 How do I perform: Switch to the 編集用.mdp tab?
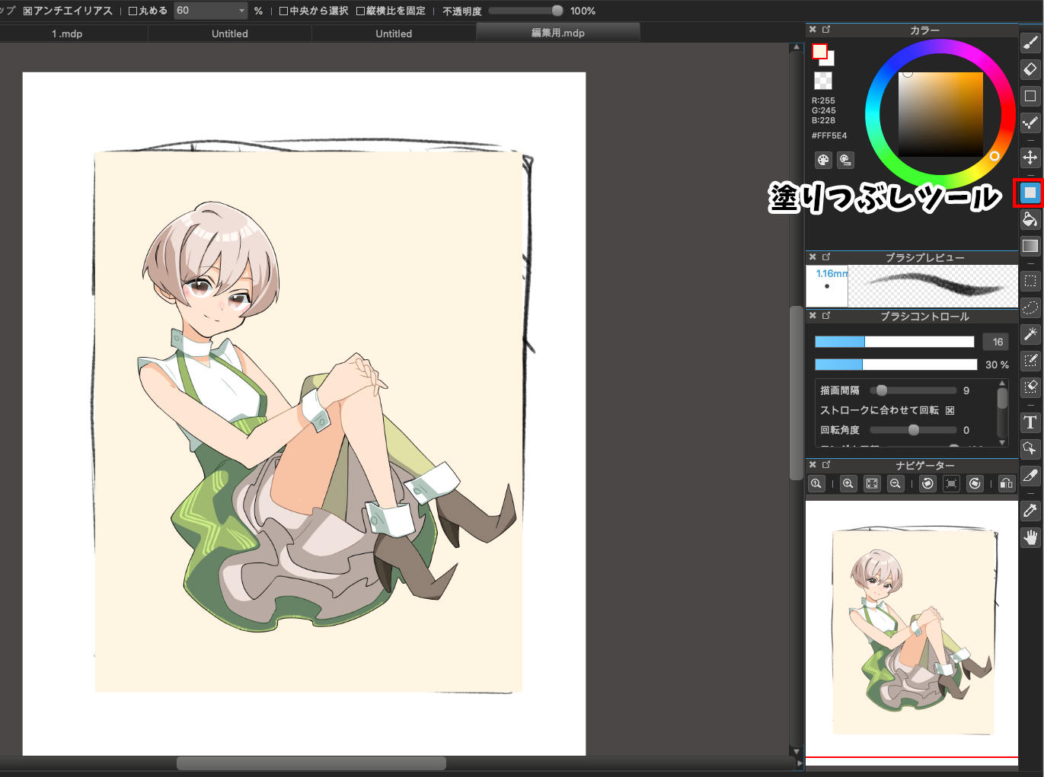[x=557, y=33]
